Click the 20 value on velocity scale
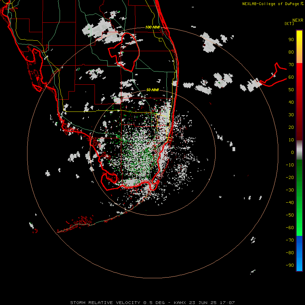 tap(291, 127)
